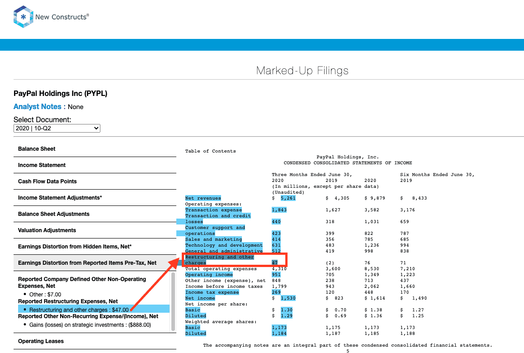Click the PayPal Holdings Inc (PYPL) heading
Image resolution: width=524 pixels, height=353 pixels.
click(x=60, y=93)
